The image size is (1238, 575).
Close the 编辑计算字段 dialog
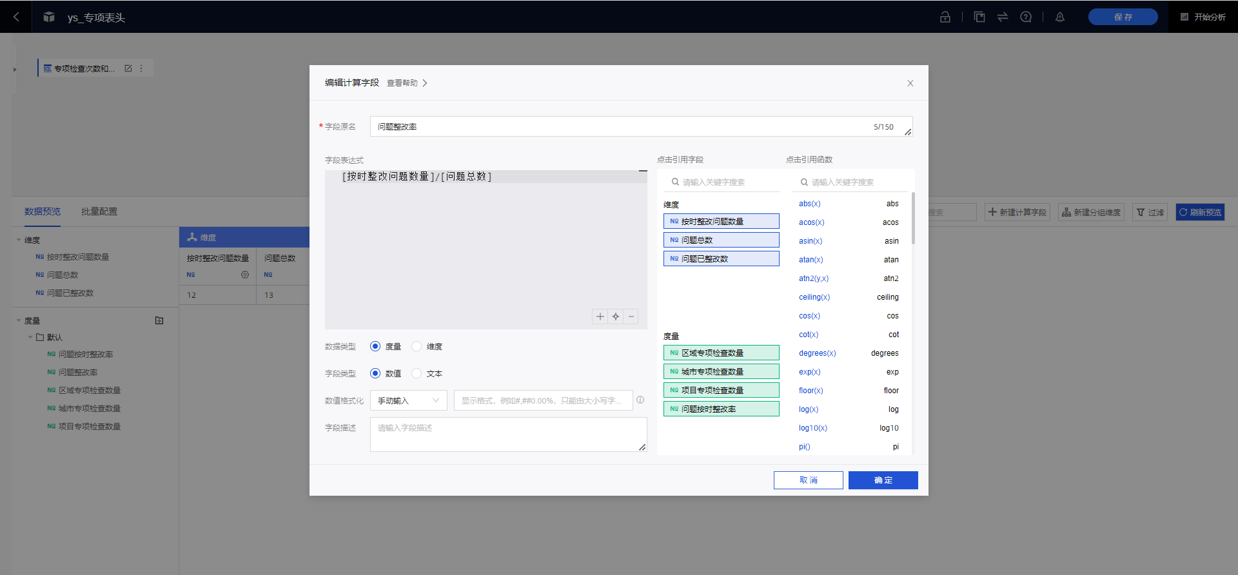pyautogui.click(x=910, y=83)
